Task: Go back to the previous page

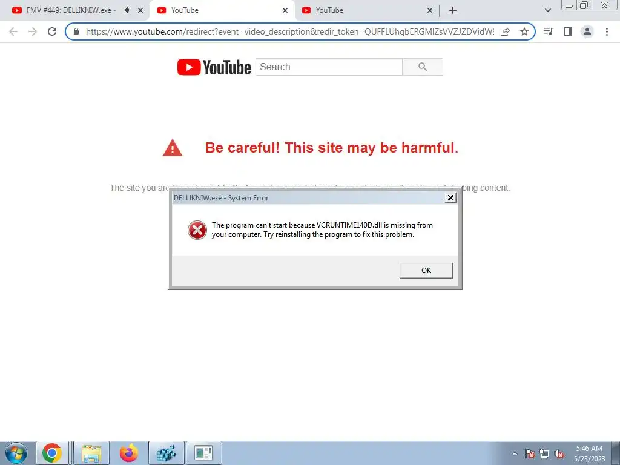Action: click(13, 31)
